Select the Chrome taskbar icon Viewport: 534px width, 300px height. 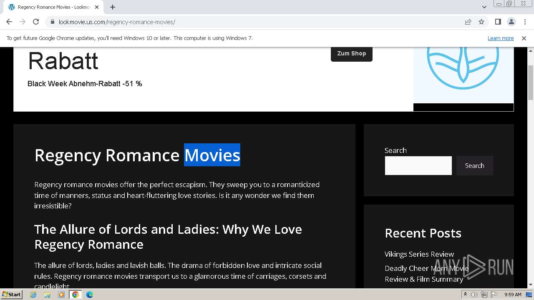coord(76,295)
